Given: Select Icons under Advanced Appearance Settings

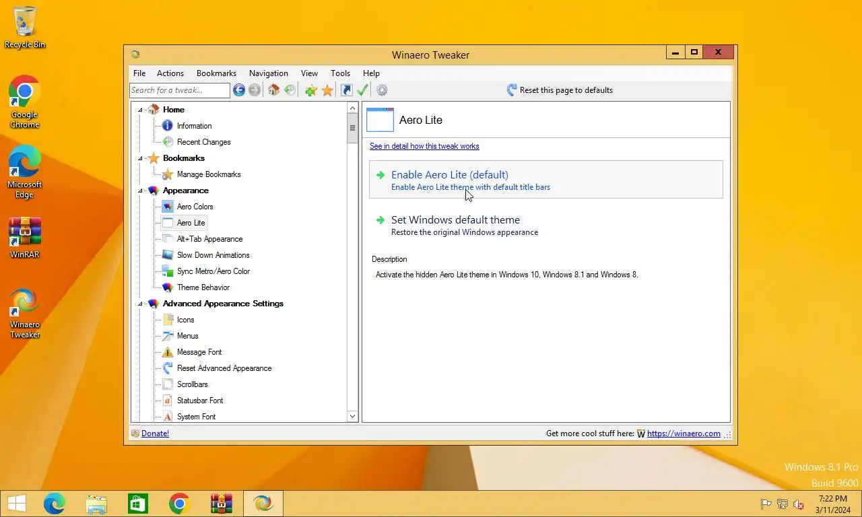Looking at the screenshot, I should point(185,320).
